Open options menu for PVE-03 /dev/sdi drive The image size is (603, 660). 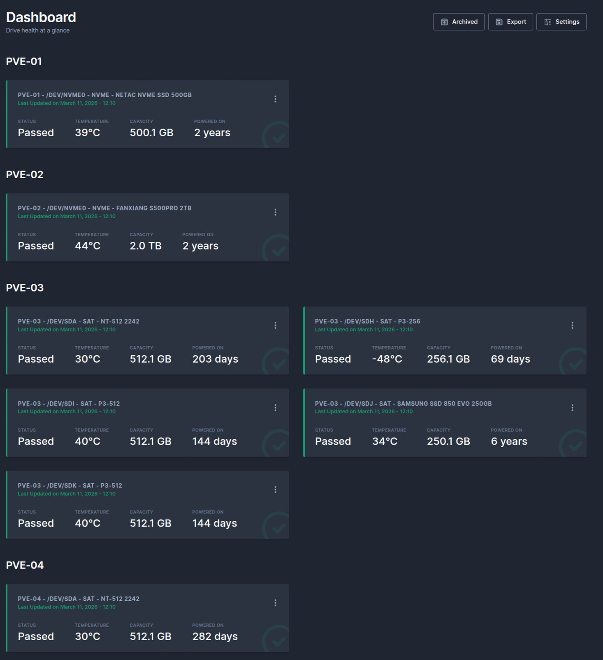[275, 408]
